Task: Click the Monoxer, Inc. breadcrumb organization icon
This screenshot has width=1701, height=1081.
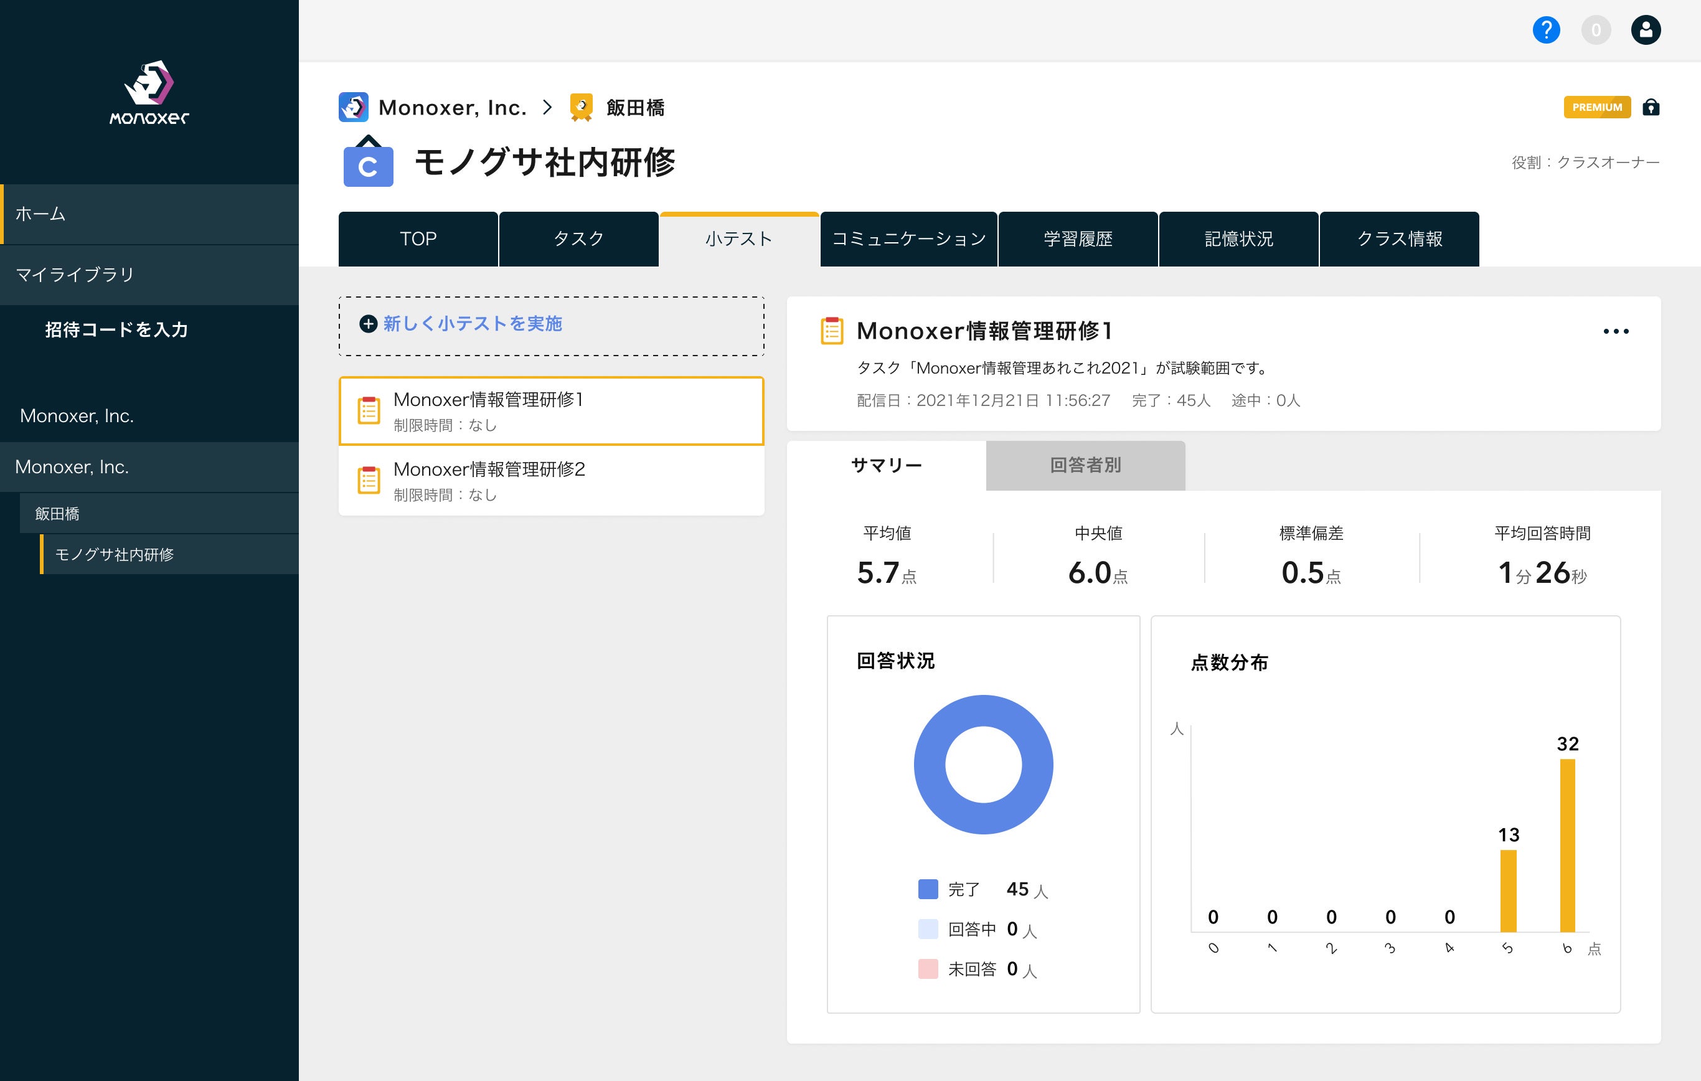Action: click(x=353, y=107)
